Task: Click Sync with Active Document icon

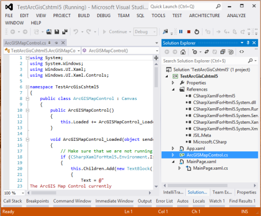Action: pos(206,52)
